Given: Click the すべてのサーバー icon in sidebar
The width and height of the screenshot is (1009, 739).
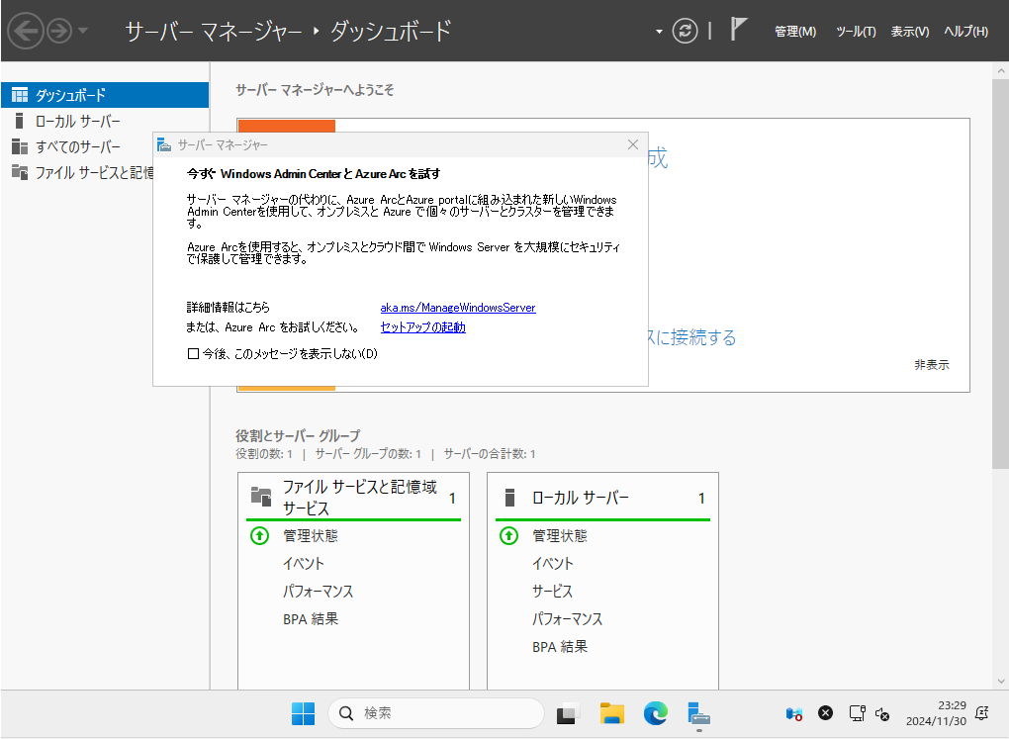Looking at the screenshot, I should (x=20, y=146).
